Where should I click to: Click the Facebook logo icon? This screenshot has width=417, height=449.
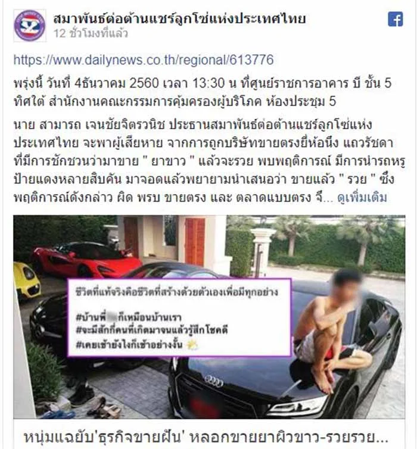coord(396,19)
